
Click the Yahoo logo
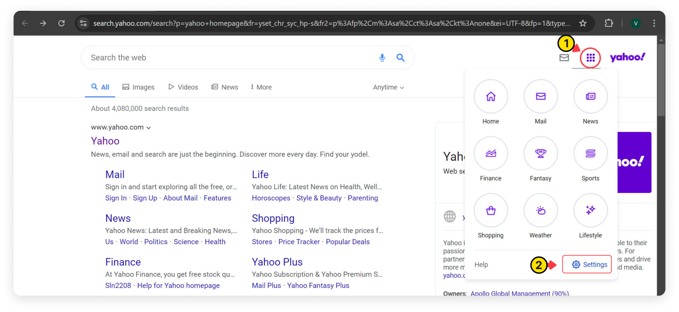[627, 57]
